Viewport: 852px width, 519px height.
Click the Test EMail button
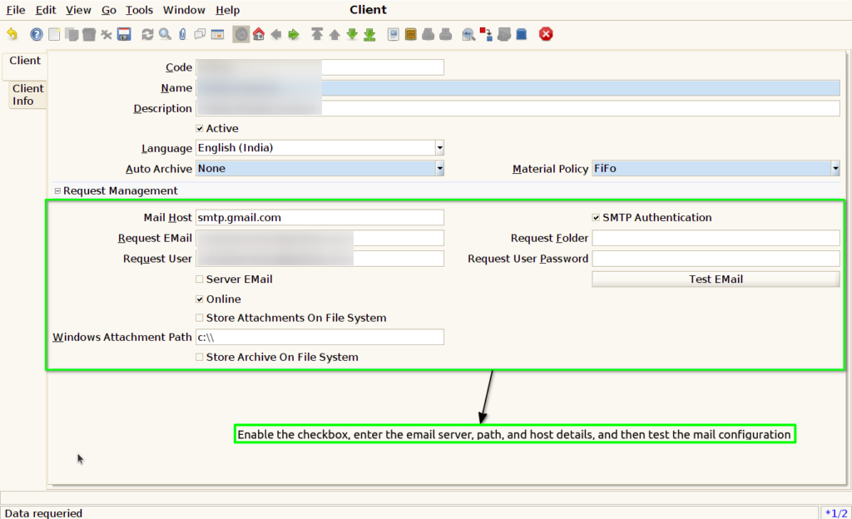coord(716,279)
